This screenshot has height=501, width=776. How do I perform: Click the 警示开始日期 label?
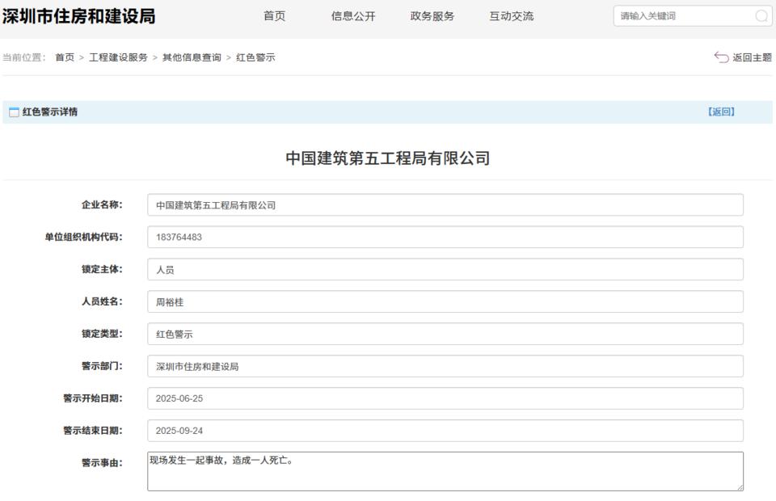tap(93, 398)
